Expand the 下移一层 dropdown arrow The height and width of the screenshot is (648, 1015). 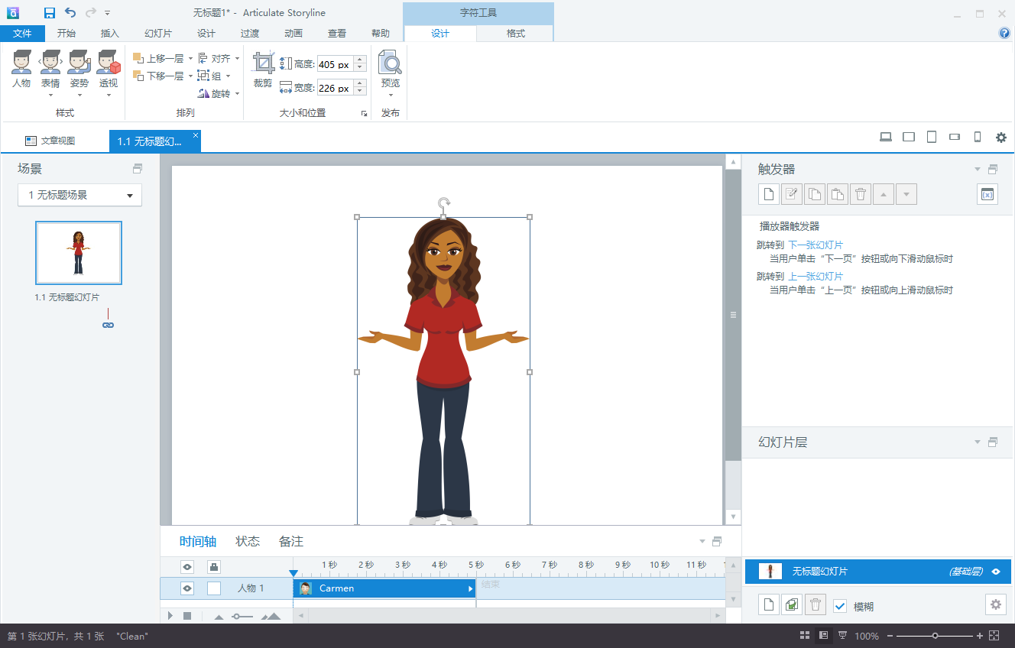pos(190,76)
